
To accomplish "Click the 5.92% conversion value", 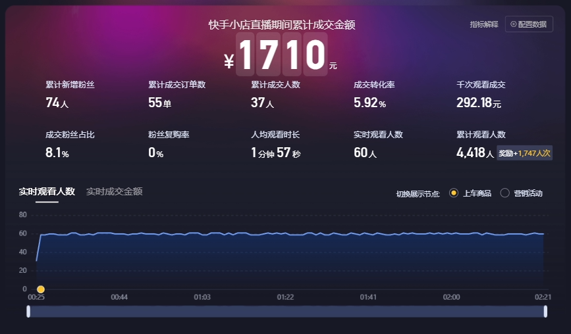I will pyautogui.click(x=369, y=103).
